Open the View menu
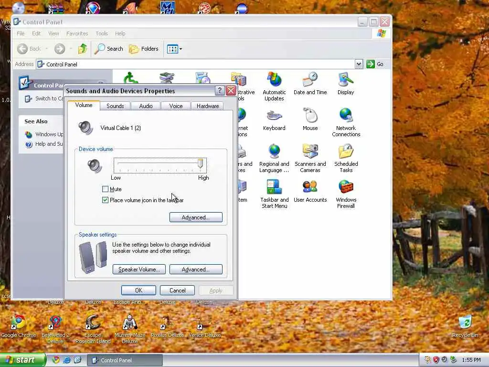489x367 pixels. [53, 33]
